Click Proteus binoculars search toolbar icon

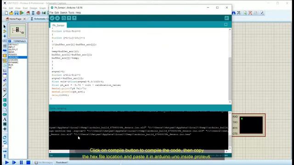233,13
